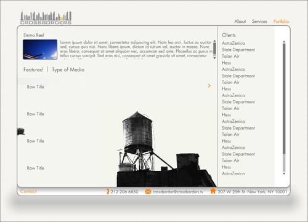The width and height of the screenshot is (308, 222).
Task: Select the fifth AstraZenica client entry
Action: coord(233,148)
